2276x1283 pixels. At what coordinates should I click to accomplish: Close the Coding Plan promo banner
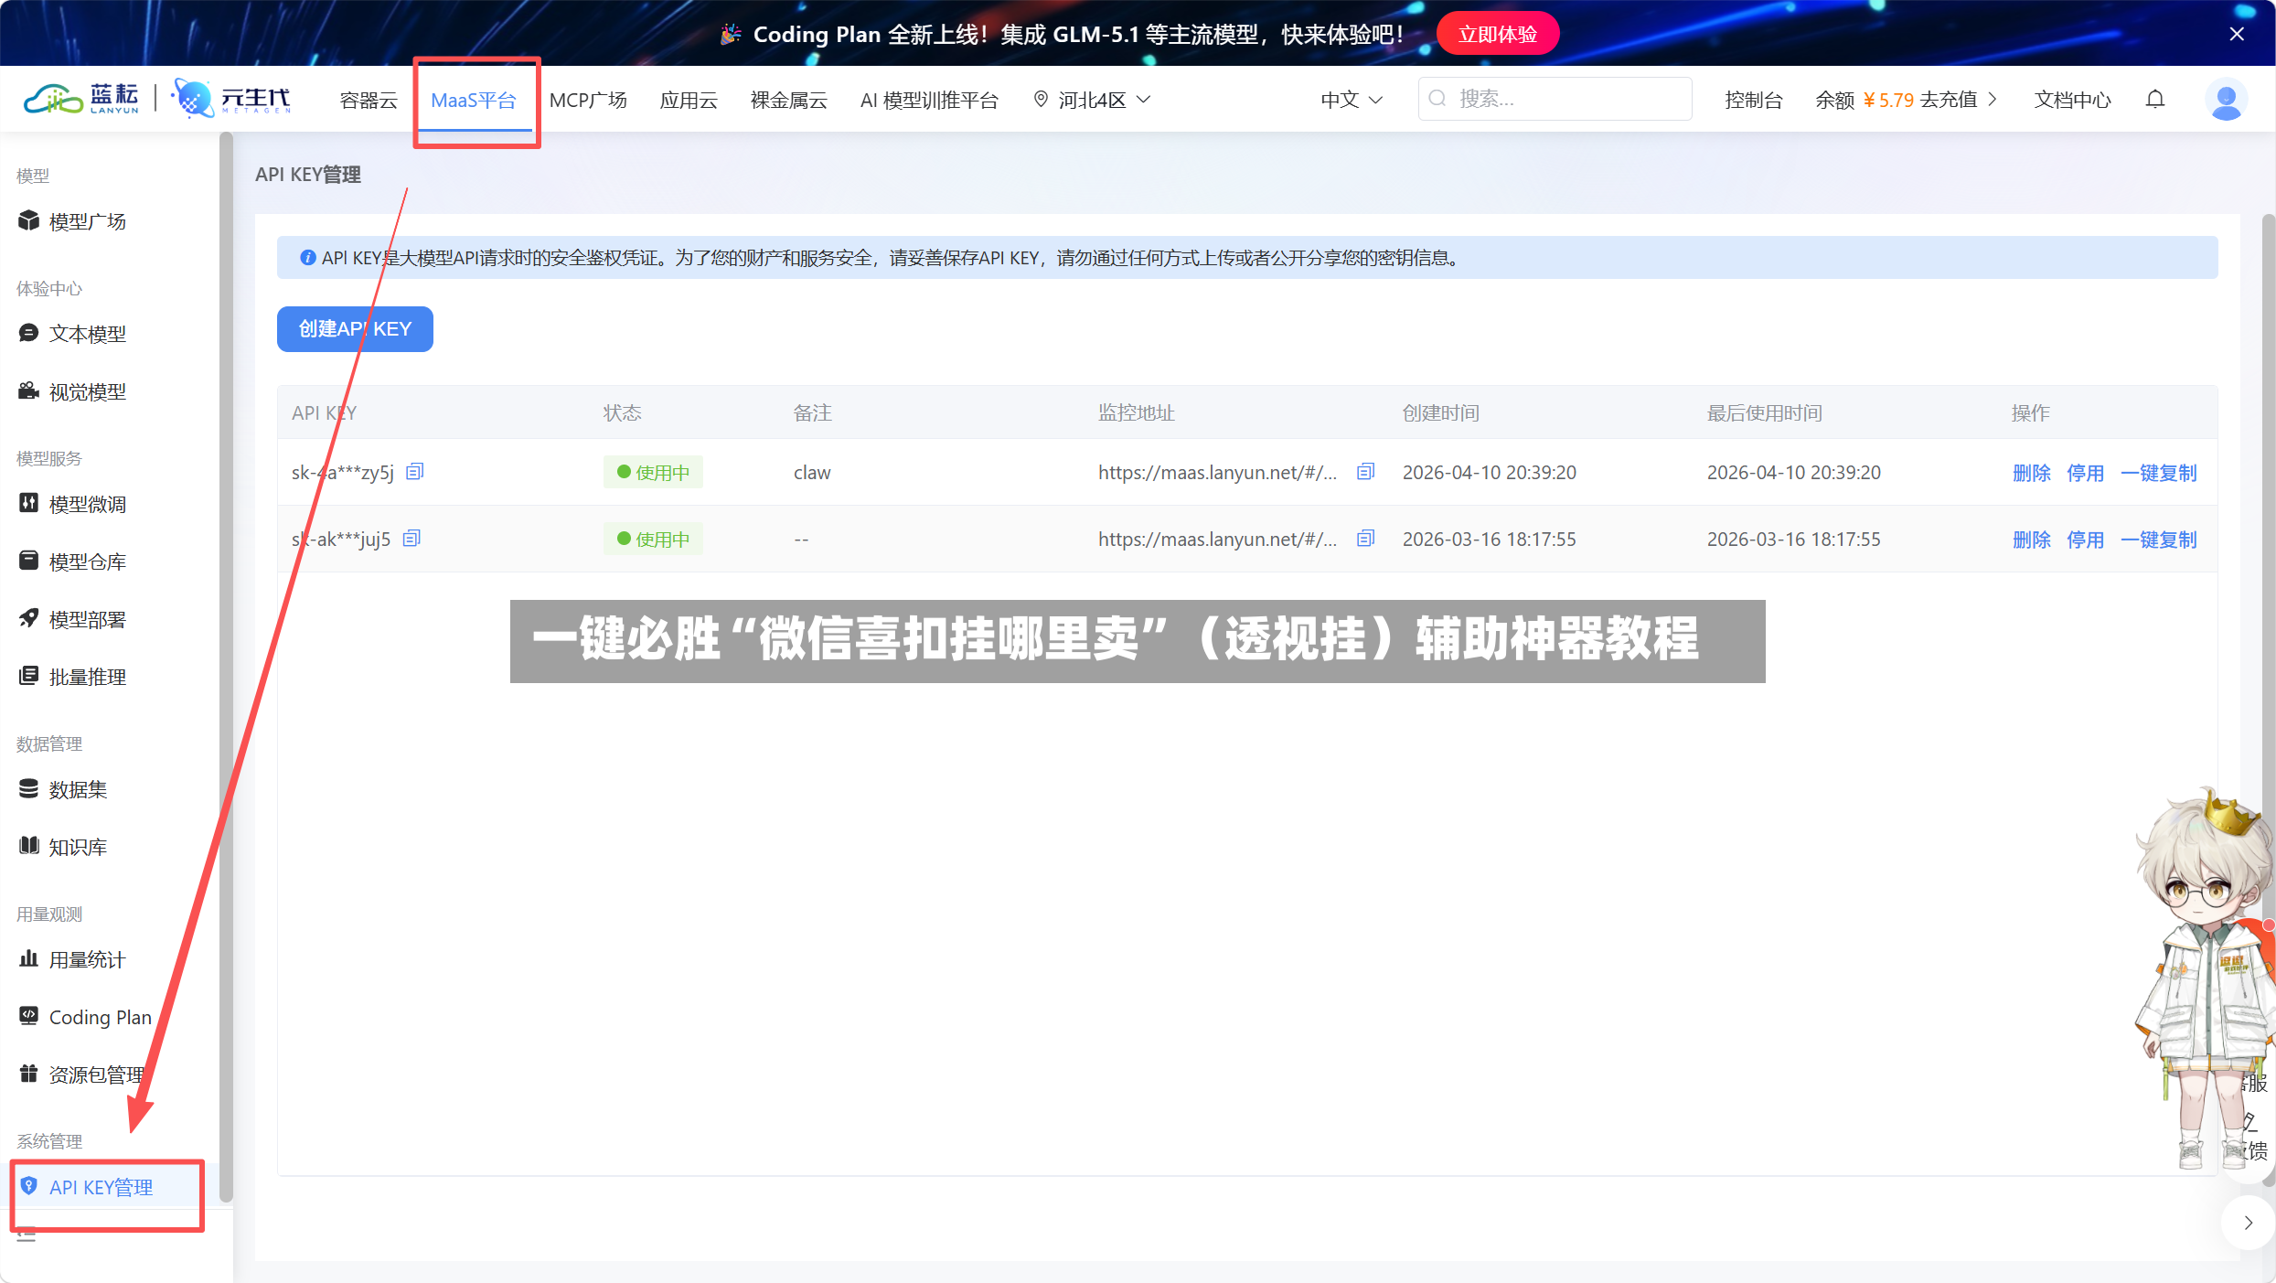2237,34
